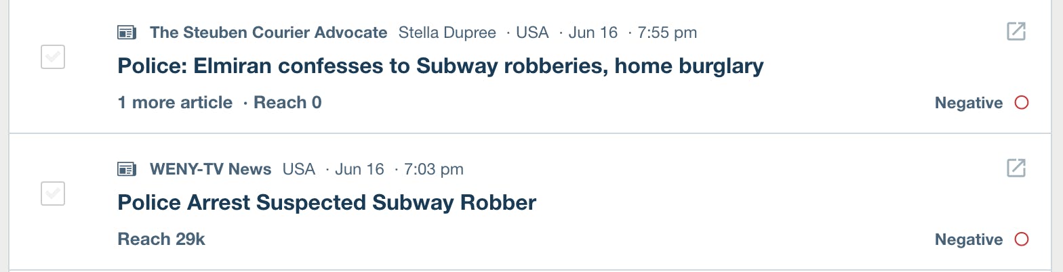Open headline Police Arrest Suspected Subway Robber

coord(327,202)
